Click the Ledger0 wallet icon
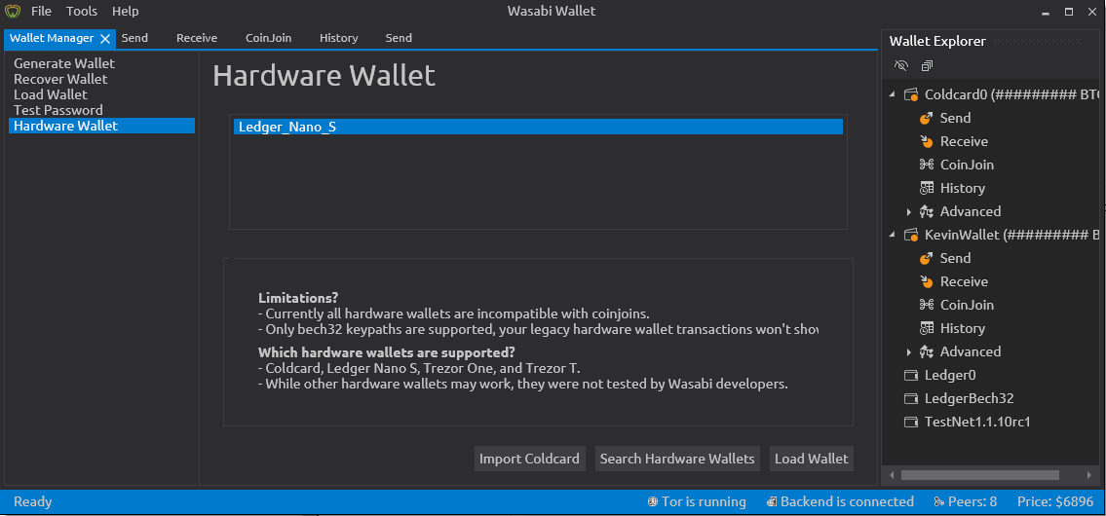This screenshot has height=516, width=1106. 911,375
